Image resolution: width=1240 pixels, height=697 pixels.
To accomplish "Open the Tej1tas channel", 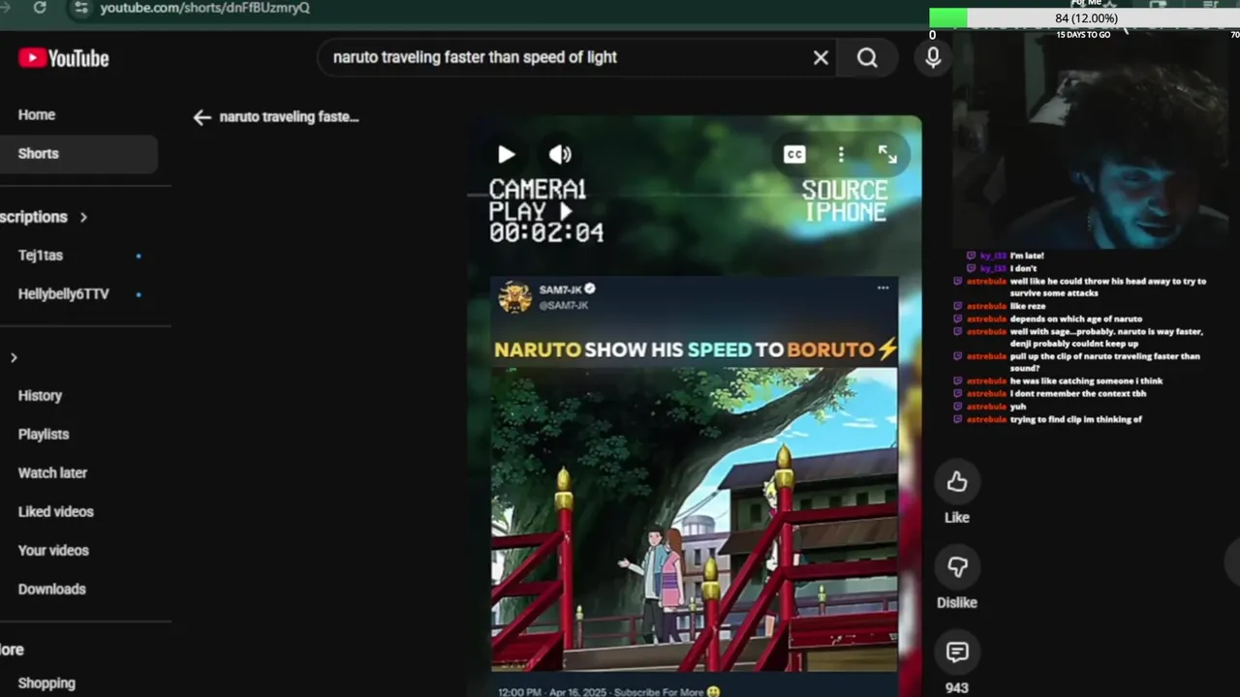I will [x=41, y=256].
